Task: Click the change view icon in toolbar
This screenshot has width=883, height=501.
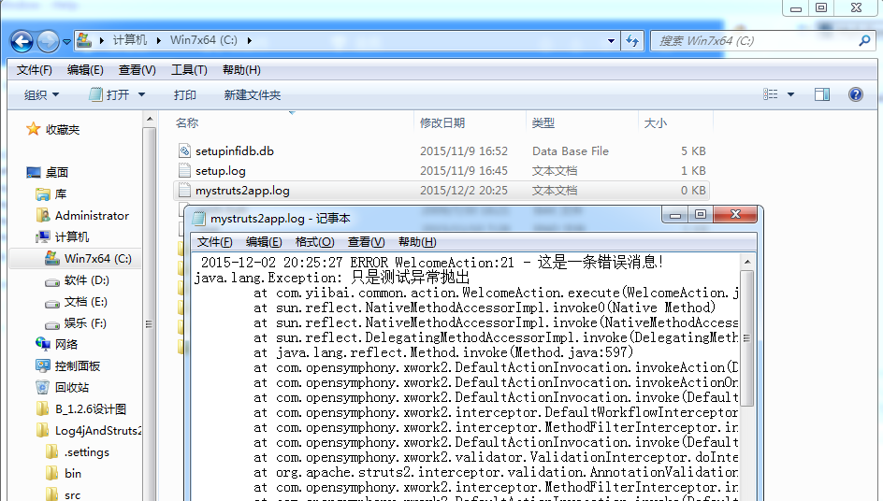Action: tap(771, 94)
